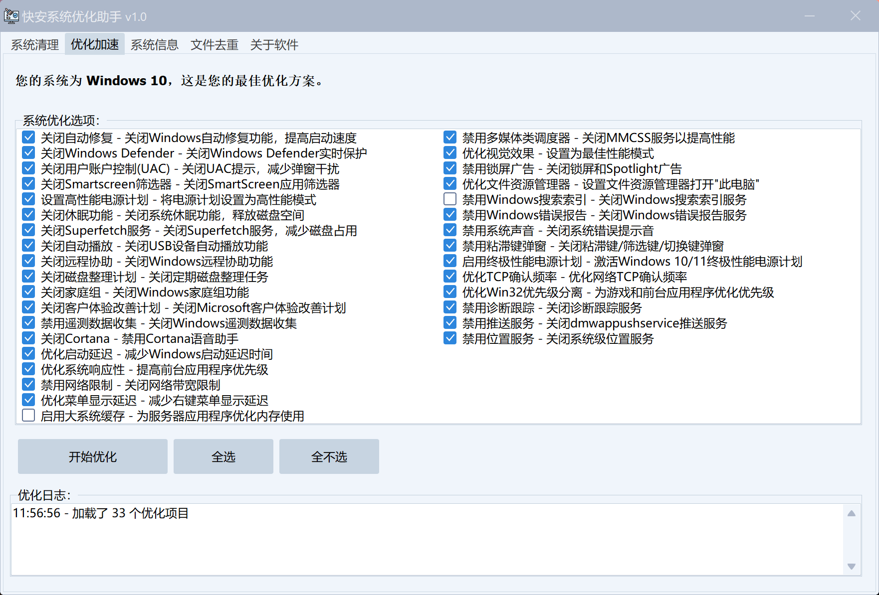879x595 pixels.
Task: Toggle 禁用Windows错误报告 checkbox
Action: (x=450, y=215)
